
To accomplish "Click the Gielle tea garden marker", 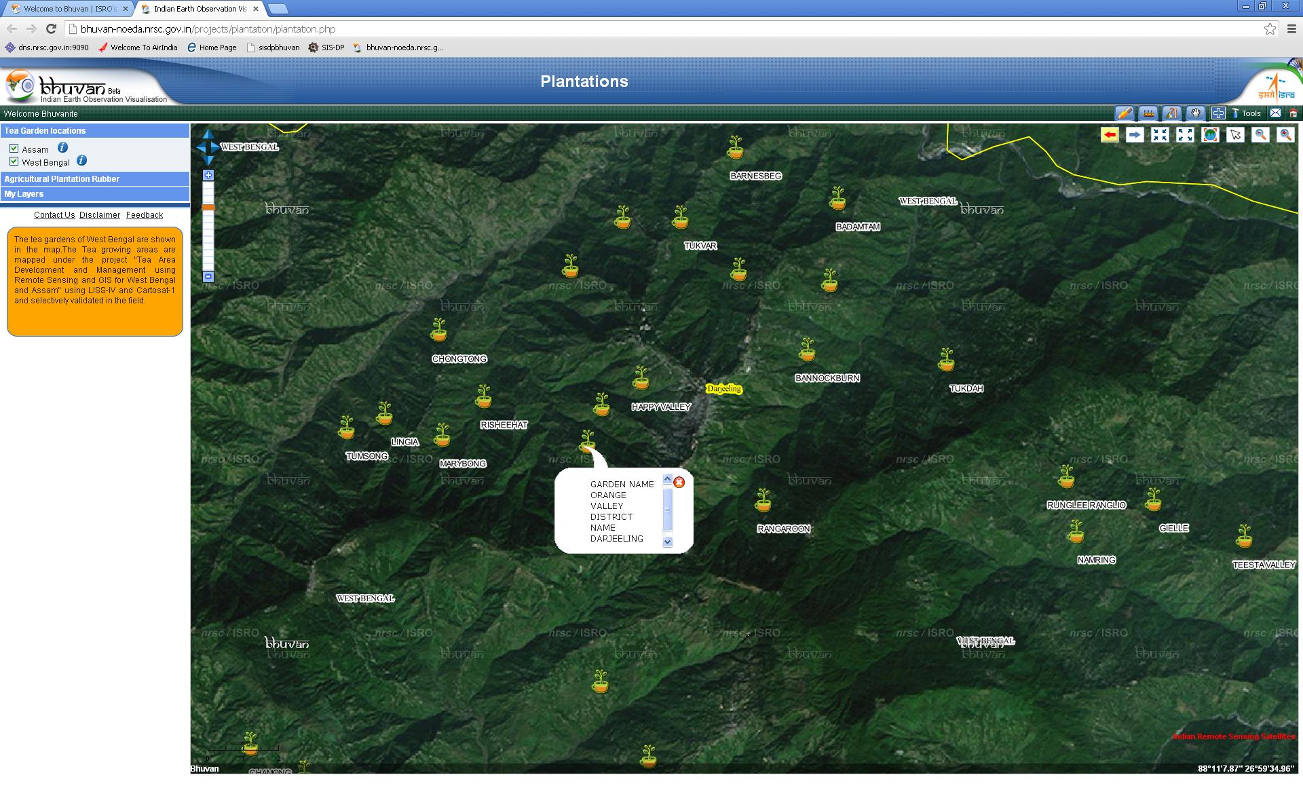I will (x=1154, y=500).
